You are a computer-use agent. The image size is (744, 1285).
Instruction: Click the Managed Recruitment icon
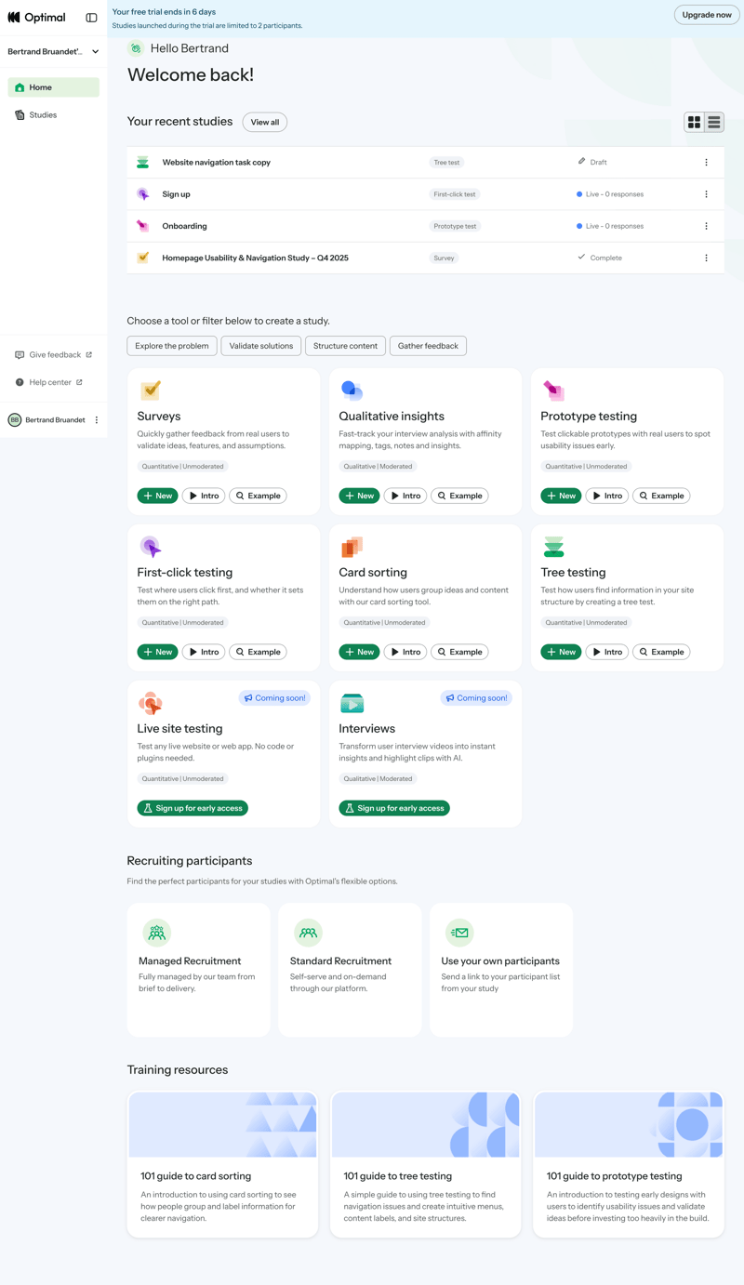click(156, 932)
